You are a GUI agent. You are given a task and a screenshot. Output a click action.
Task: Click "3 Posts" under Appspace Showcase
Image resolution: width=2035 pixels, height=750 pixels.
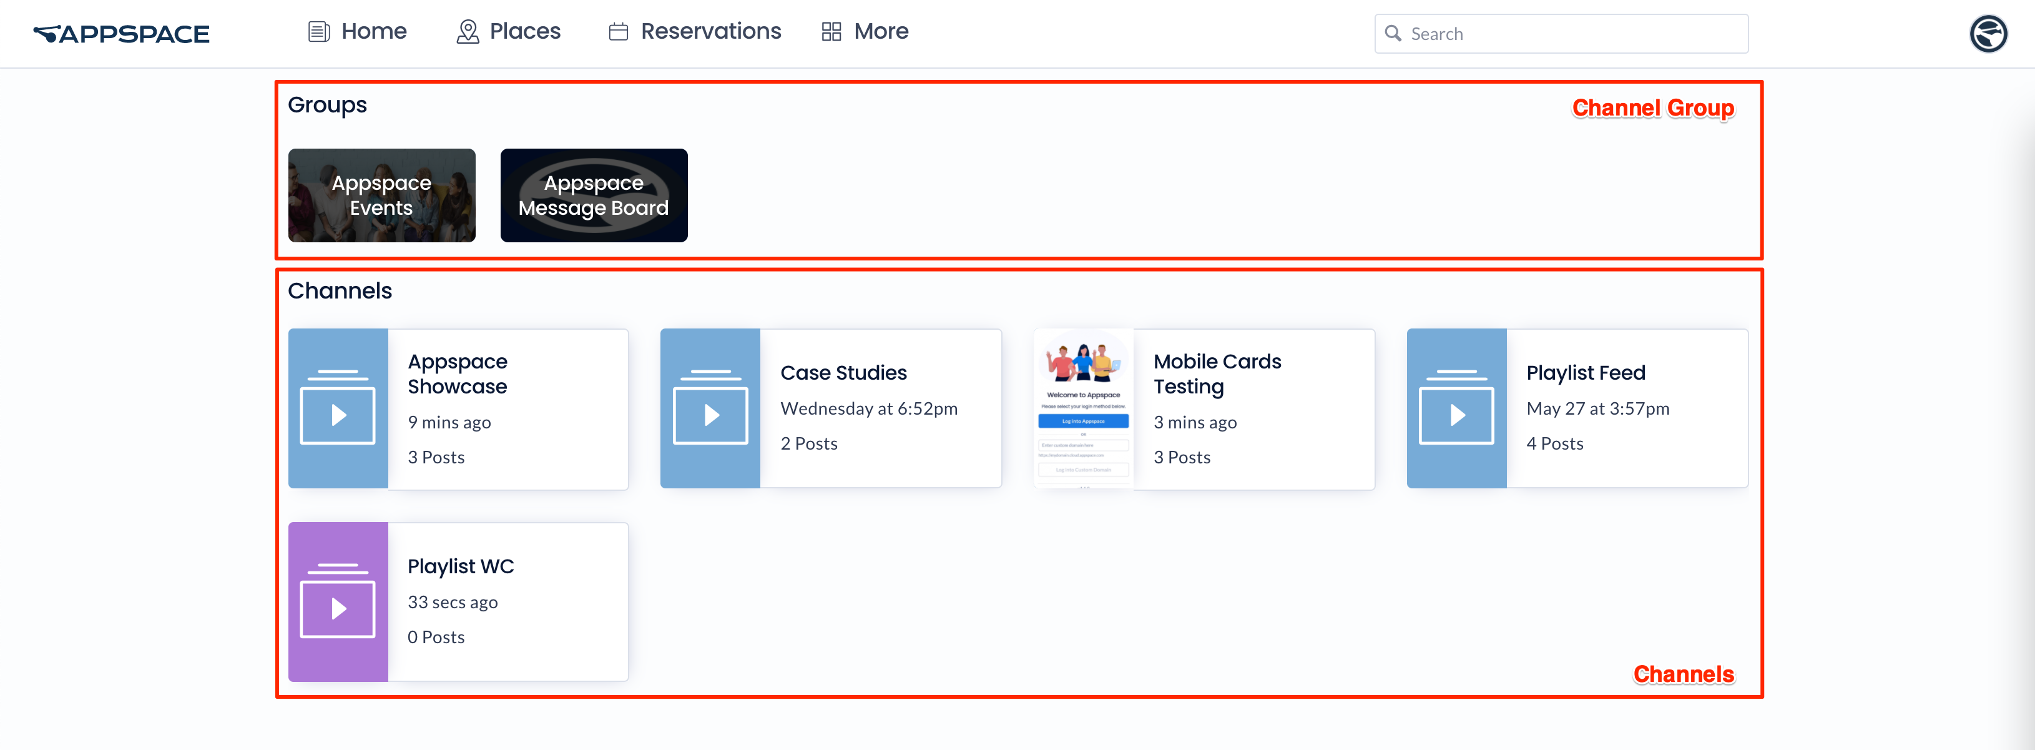pyautogui.click(x=436, y=456)
